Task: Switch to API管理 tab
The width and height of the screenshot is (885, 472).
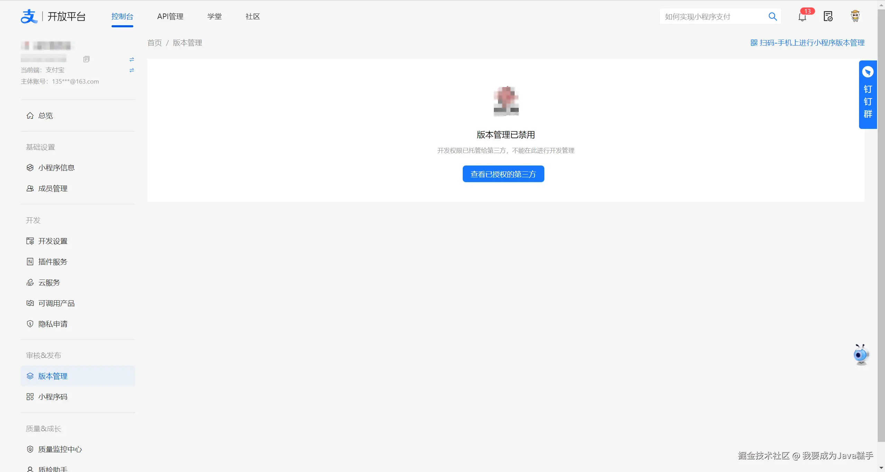Action: coord(170,17)
